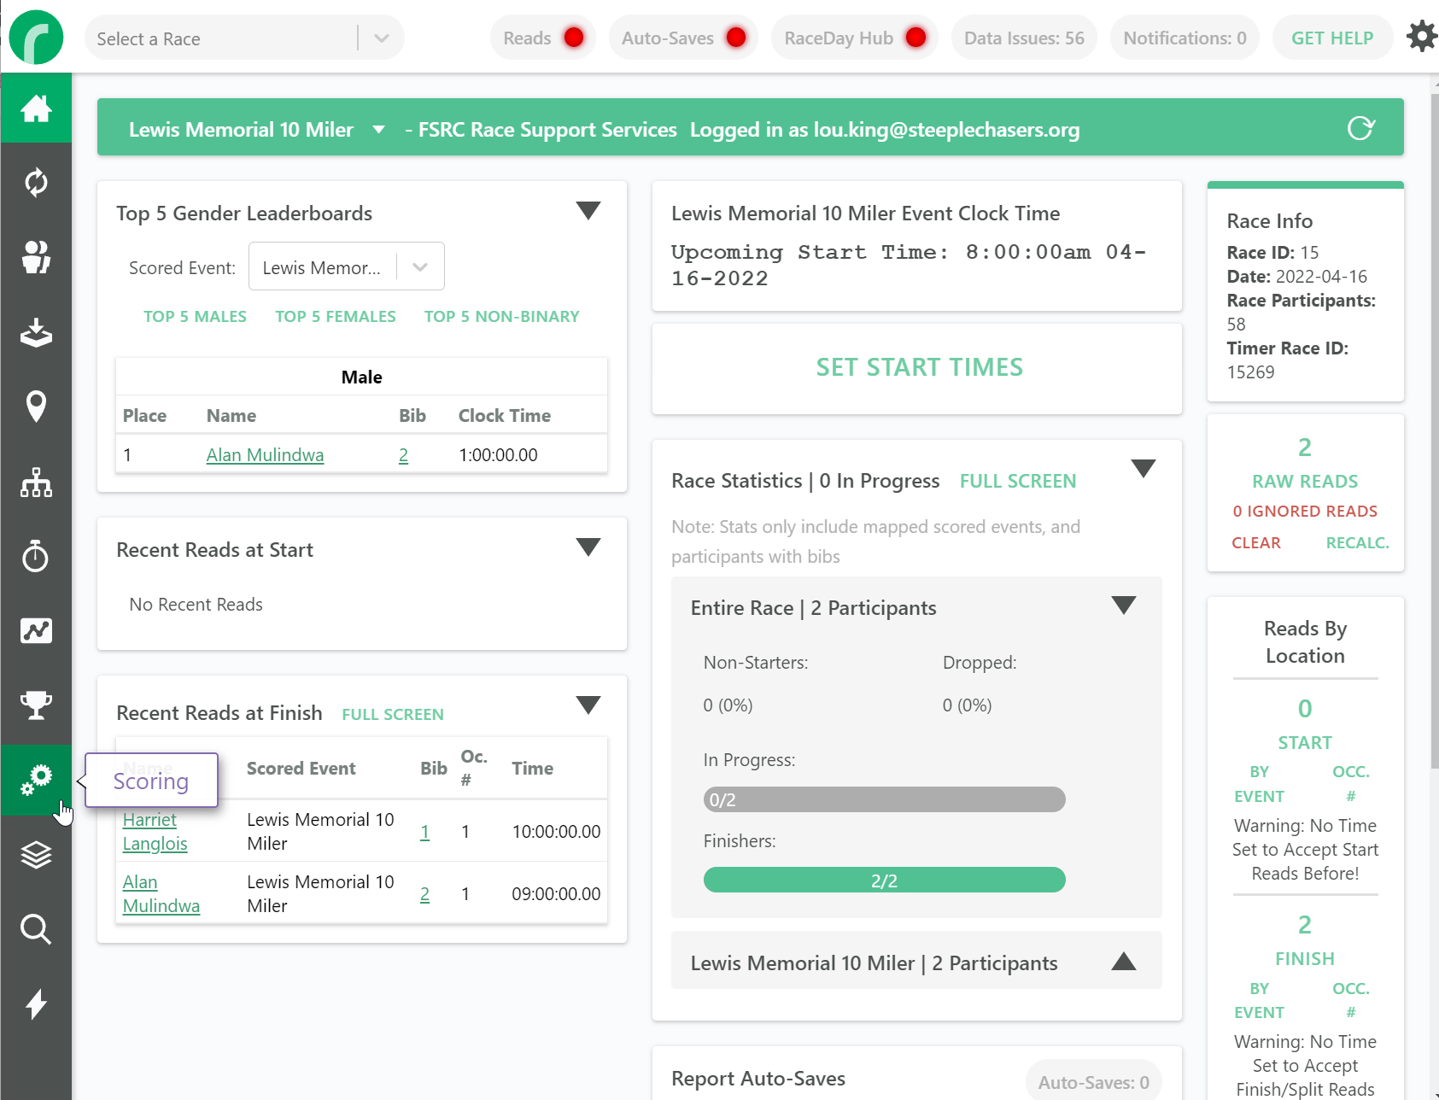Collapse the Top 5 Gender Leaderboards panel
The image size is (1439, 1100).
588,210
